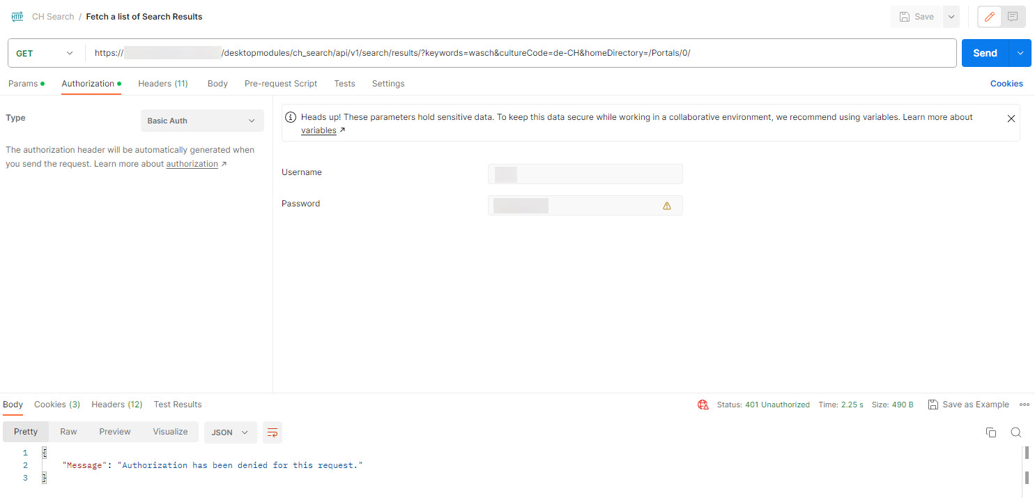Select the response Body tab

[13, 405]
